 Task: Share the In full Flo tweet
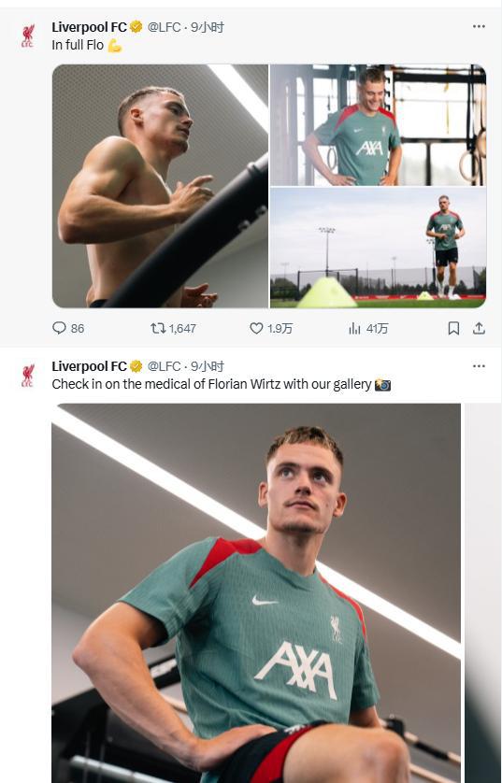pyautogui.click(x=479, y=328)
